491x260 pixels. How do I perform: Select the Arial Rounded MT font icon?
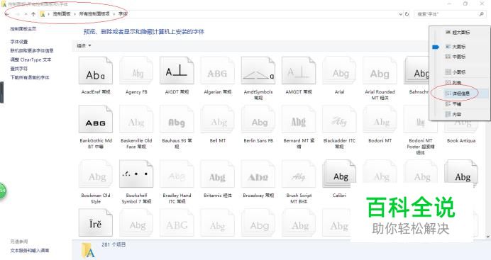point(380,71)
